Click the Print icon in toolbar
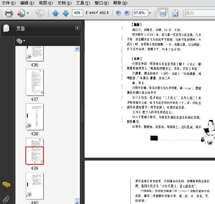Image resolution: width=215 pixels, height=204 pixels. 9,13
